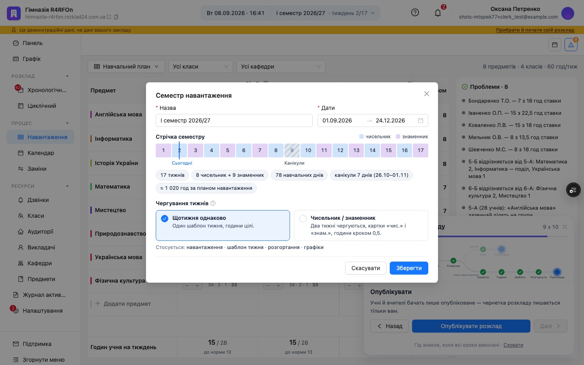Click the Аудиторії house icon in the sidebar
Image resolution: width=584 pixels, height=365 pixels.
[21, 232]
